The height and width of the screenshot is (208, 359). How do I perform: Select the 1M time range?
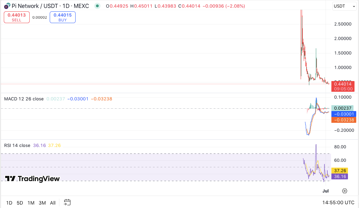click(31, 203)
